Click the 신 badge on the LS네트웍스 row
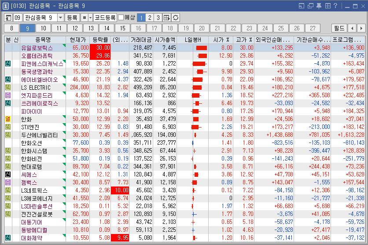Viewport: 368px width, 245px height. 8,190
